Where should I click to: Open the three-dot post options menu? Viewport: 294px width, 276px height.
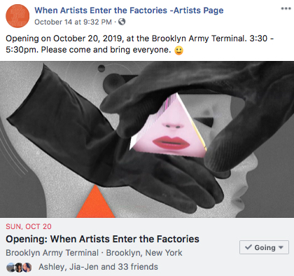(x=286, y=8)
